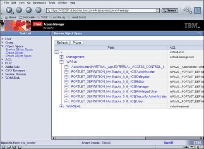Viewport: 204px width, 149px height.
Task: Open the Bookmarks menu
Action: [39, 3]
